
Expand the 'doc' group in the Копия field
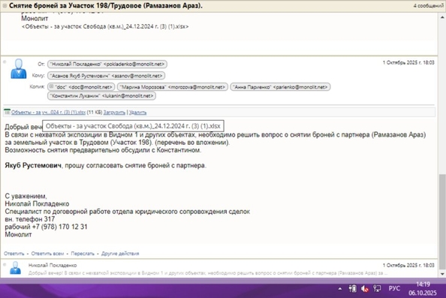tap(52, 86)
